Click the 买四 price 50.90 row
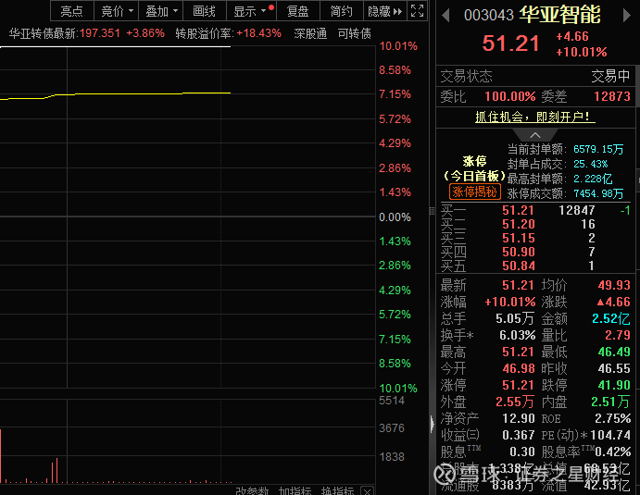This screenshot has width=640, height=495. click(x=535, y=252)
